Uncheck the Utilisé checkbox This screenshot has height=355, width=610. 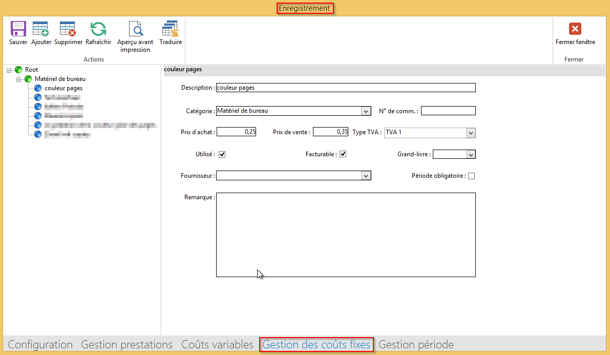coord(222,154)
